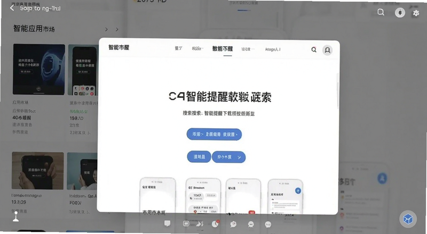Open the square speech bubble icon in the bottom dock
Image resolution: width=427 pixels, height=234 pixels.
click(x=167, y=224)
